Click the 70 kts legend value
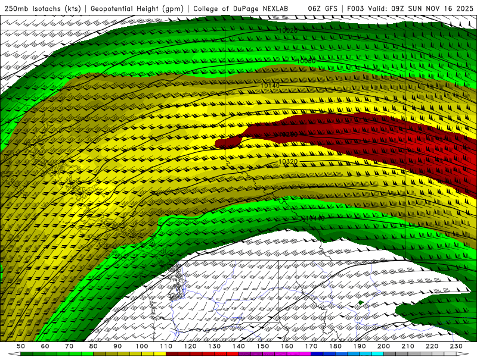 (69, 346)
